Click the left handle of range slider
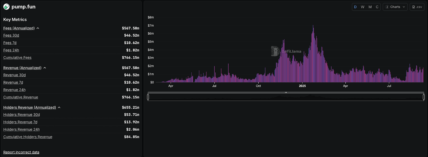This screenshot has width=428, height=157. point(148,97)
